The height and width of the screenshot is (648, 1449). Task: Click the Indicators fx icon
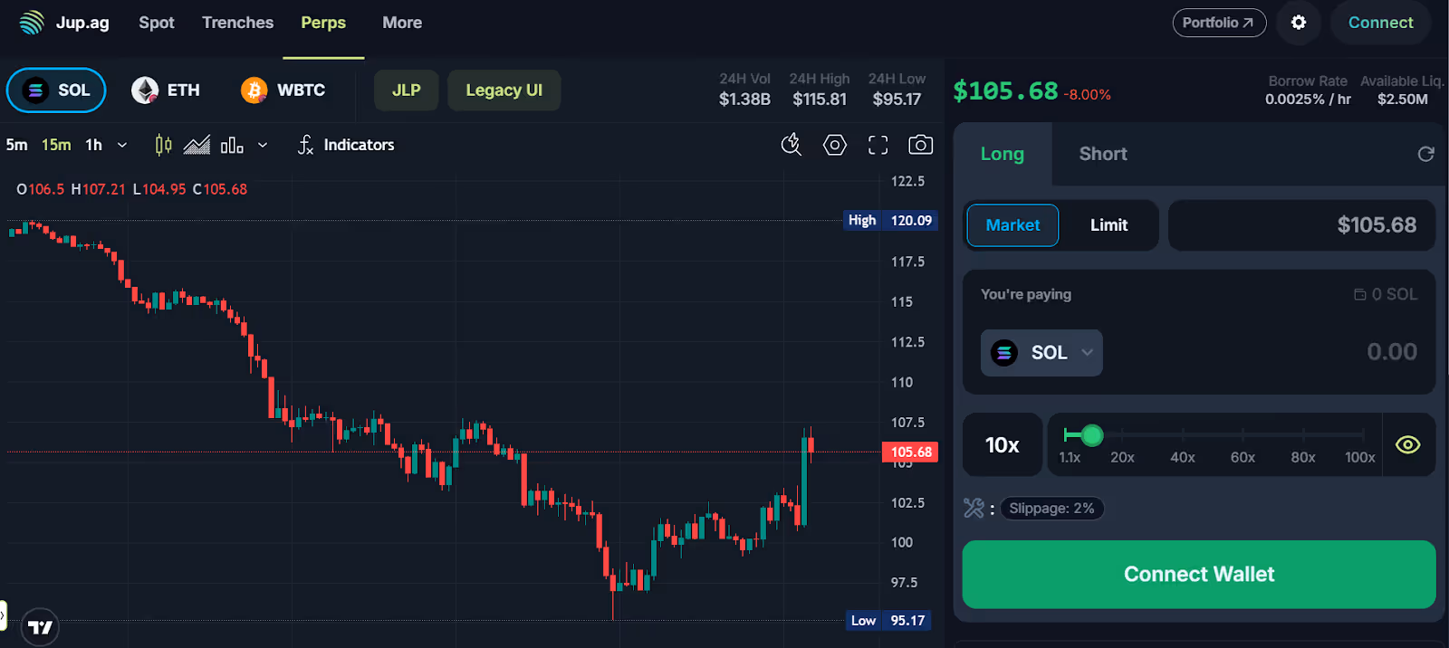point(305,145)
